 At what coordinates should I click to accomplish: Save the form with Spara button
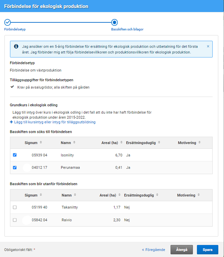click(x=208, y=250)
